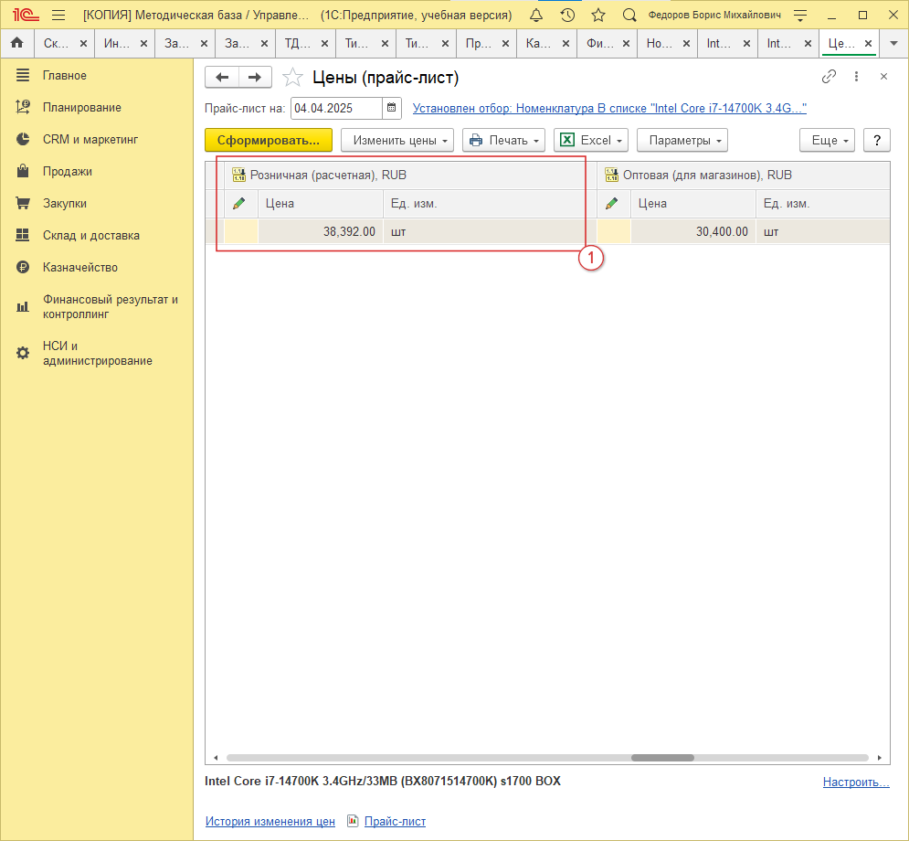This screenshot has height=841, width=909.
Task: Open the calendar date picker
Action: pos(392,108)
